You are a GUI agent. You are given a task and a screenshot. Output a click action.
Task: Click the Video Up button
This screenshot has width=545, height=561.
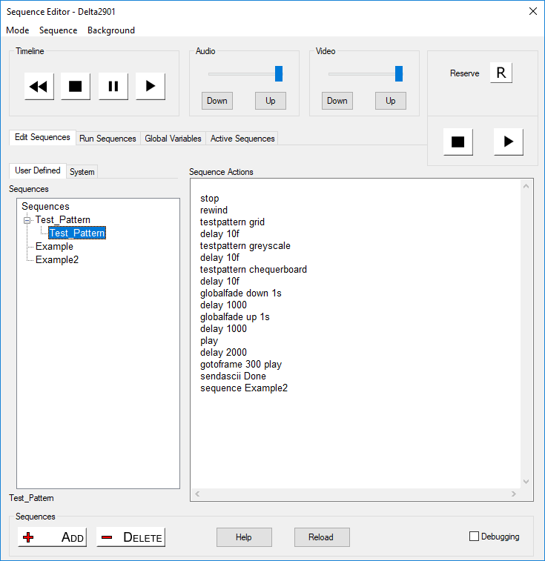click(x=390, y=101)
